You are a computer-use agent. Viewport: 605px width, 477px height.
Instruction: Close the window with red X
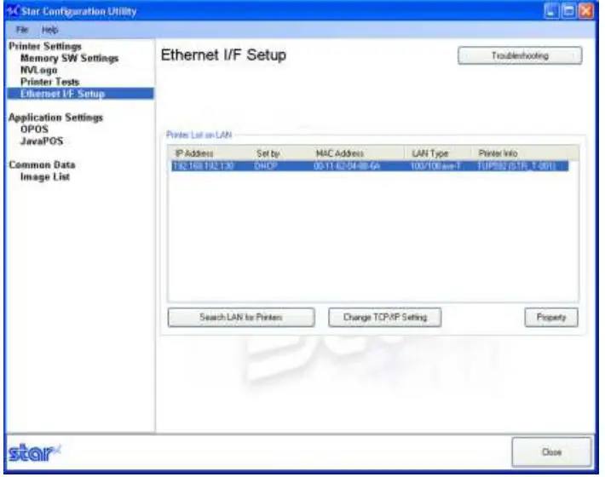point(586,11)
